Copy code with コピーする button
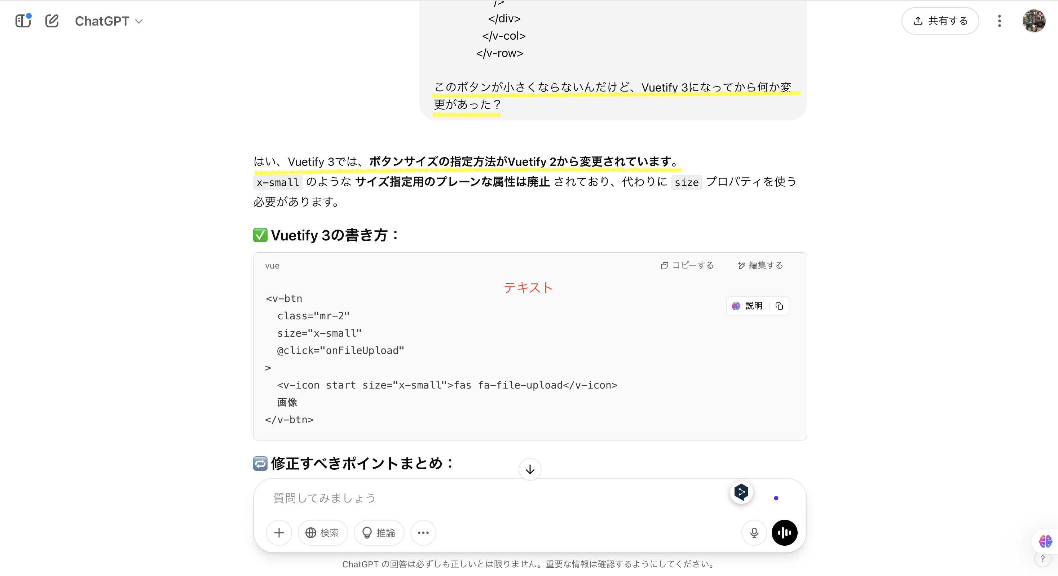 [x=687, y=265]
